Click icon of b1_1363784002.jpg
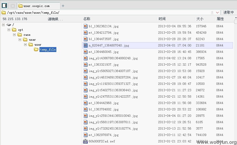Image resolution: width=237 pixels, height=145 pixels. pos(86,109)
